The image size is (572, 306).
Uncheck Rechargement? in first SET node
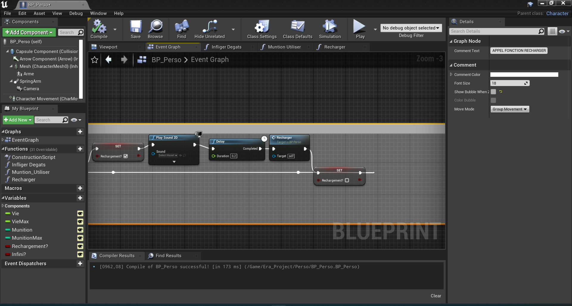[126, 156]
